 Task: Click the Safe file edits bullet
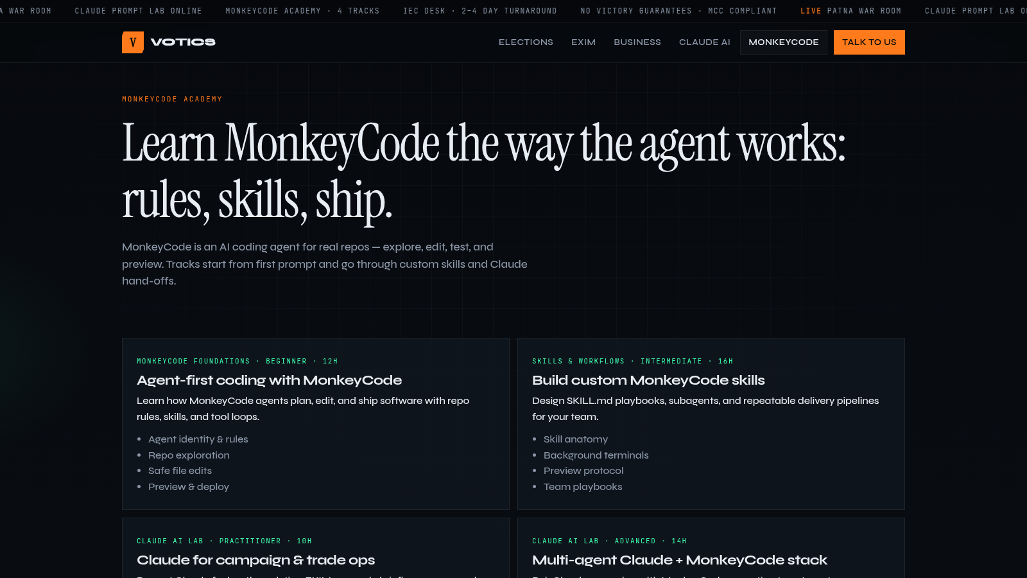[x=180, y=471]
